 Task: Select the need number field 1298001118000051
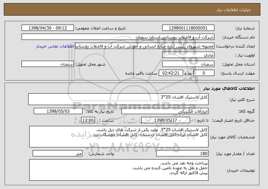pos(188,28)
